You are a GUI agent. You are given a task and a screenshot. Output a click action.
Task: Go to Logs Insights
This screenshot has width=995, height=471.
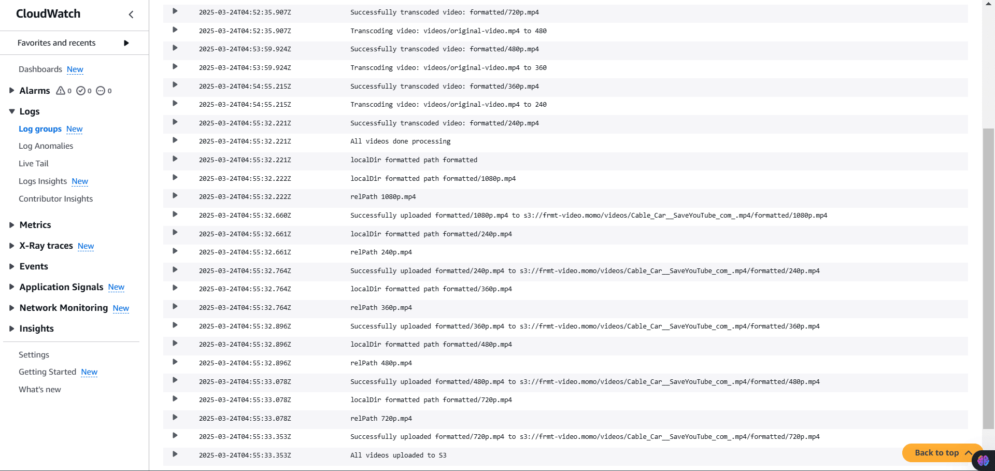click(42, 181)
